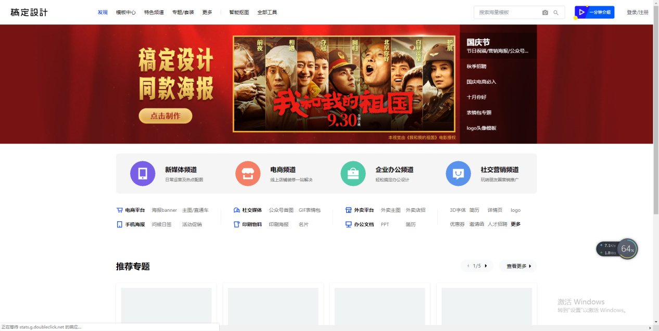The width and height of the screenshot is (659, 331).
Task: Open the 邀请函 link
Action: point(477,224)
